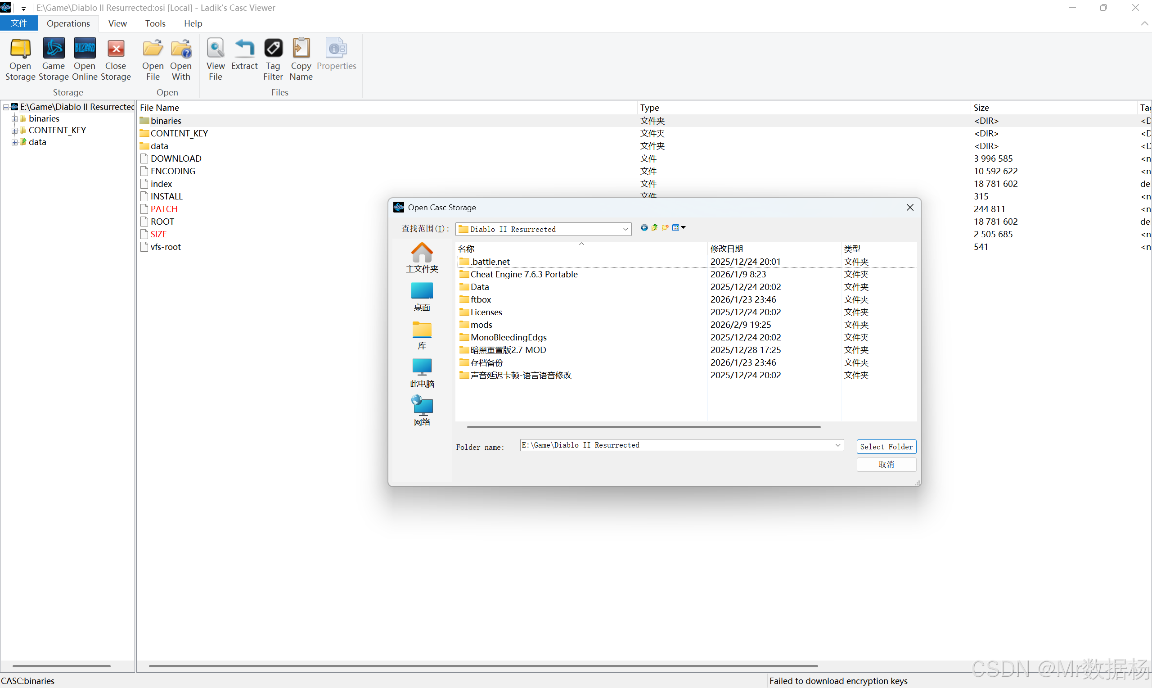Switch to the View ribbon tab
The height and width of the screenshot is (688, 1152).
117,24
